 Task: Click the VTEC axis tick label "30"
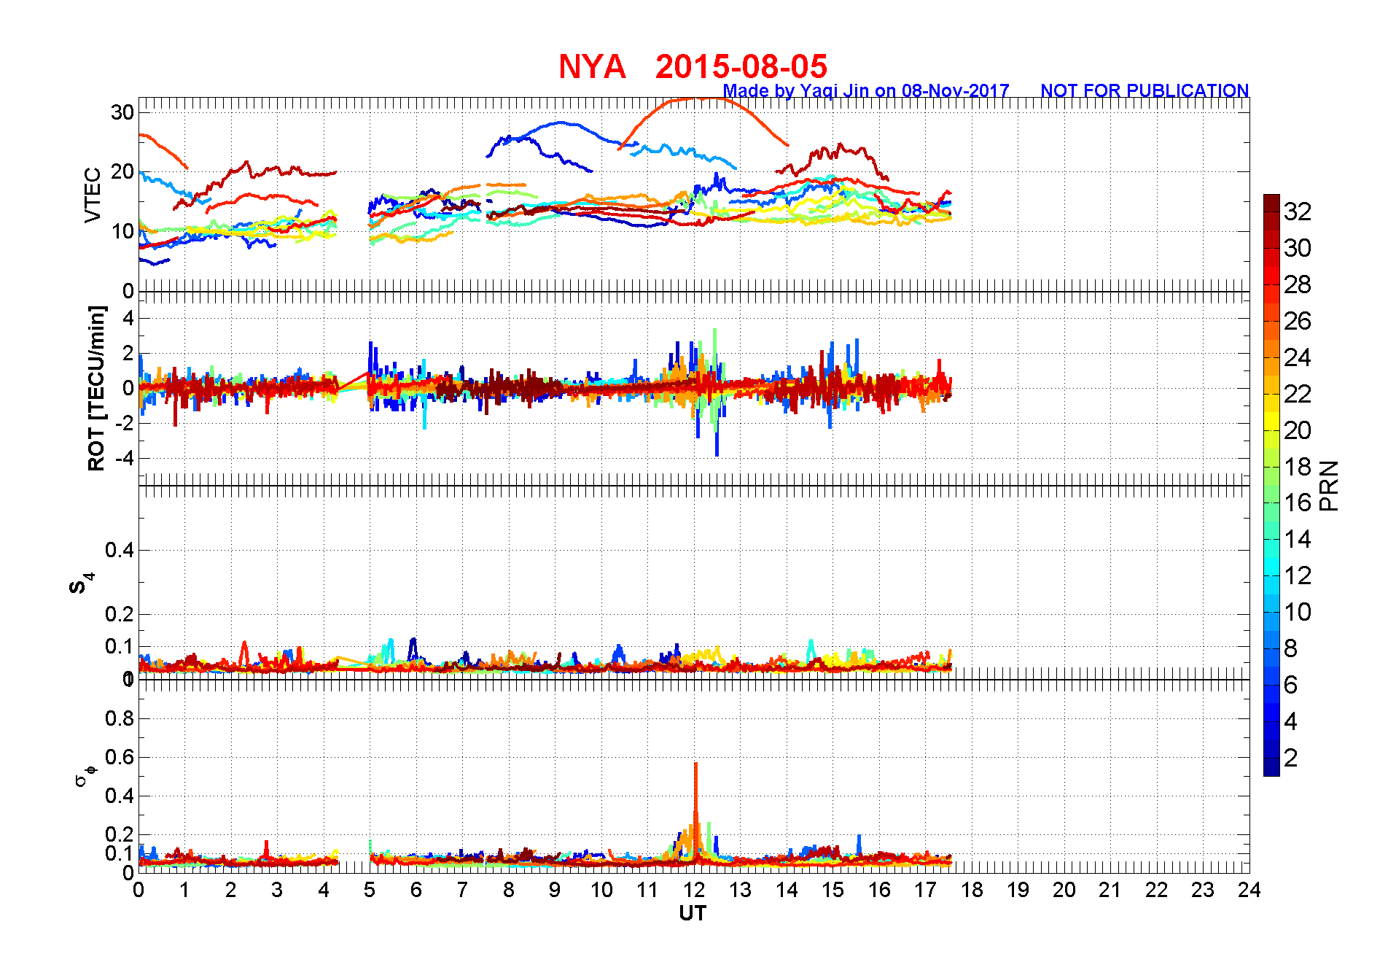pos(122,112)
